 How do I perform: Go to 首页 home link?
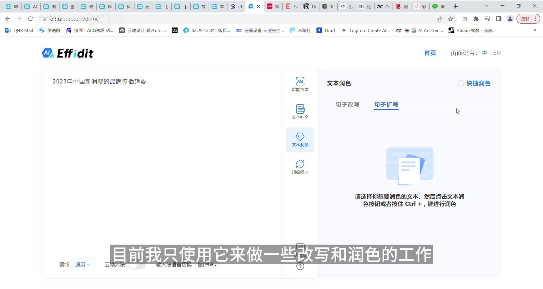(x=430, y=53)
